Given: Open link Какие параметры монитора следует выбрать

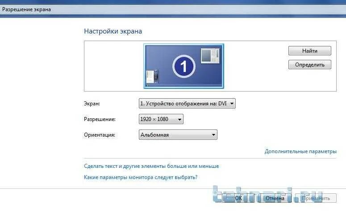Looking at the screenshot, I should pyautogui.click(x=141, y=177).
